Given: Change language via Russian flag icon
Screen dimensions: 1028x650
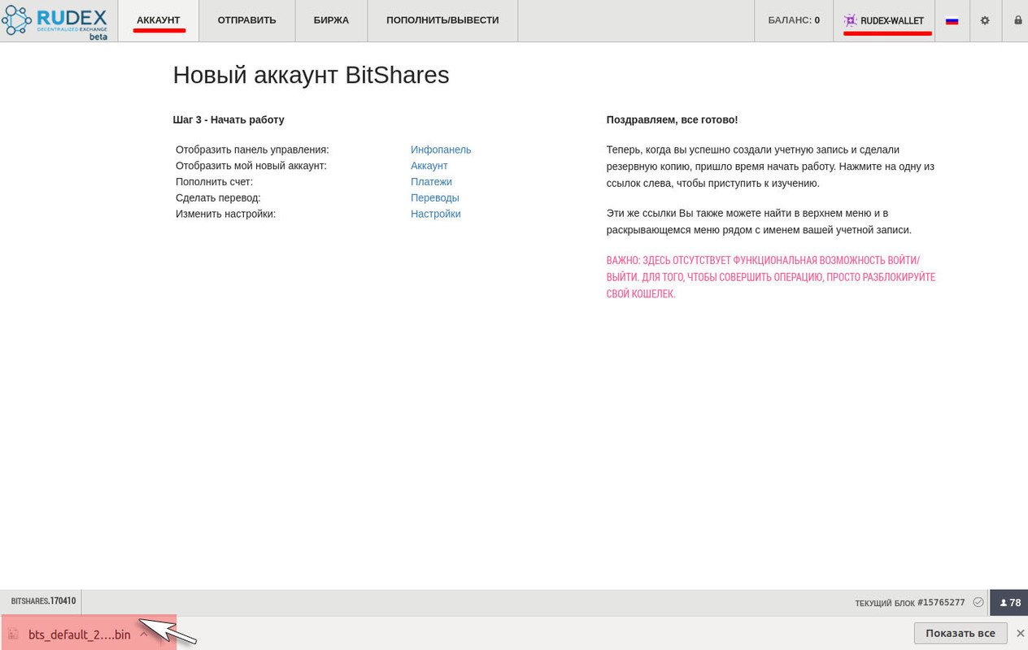Looking at the screenshot, I should (952, 21).
